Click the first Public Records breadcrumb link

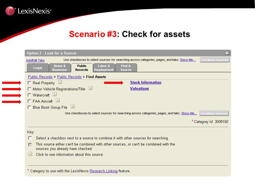pyautogui.click(x=40, y=77)
